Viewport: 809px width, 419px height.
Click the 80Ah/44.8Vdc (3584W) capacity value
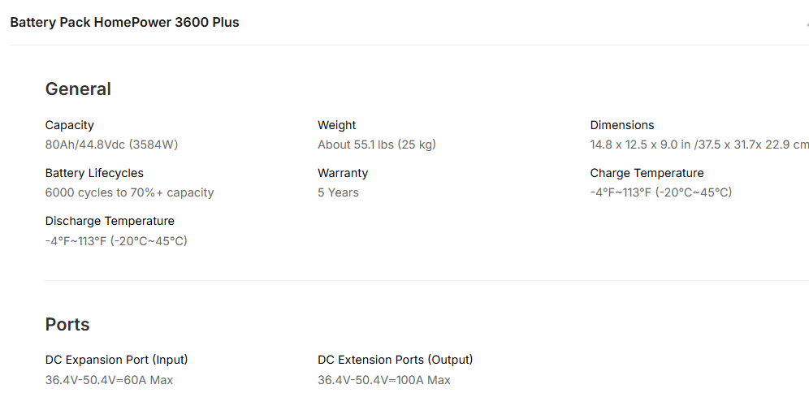pyautogui.click(x=111, y=145)
